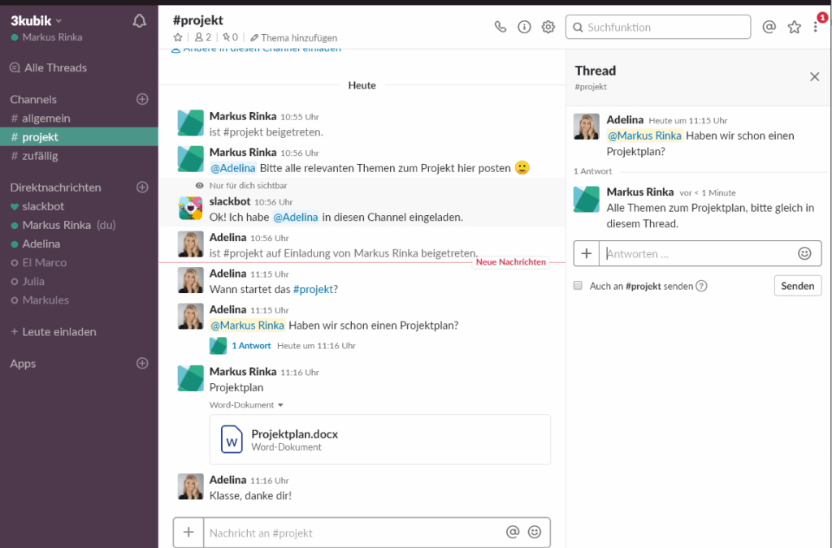Open starred items in header
The height and width of the screenshot is (548, 832).
(794, 27)
